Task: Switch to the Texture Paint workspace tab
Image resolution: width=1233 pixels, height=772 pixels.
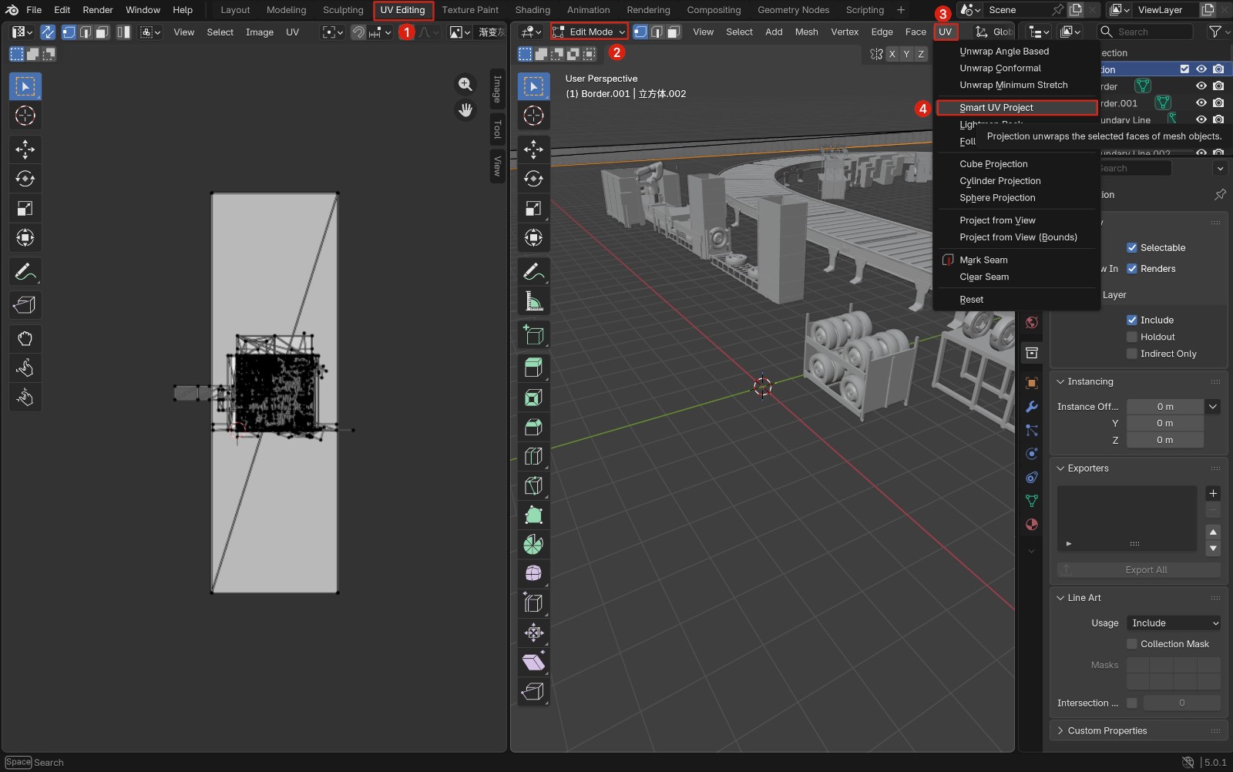Action: click(x=470, y=10)
